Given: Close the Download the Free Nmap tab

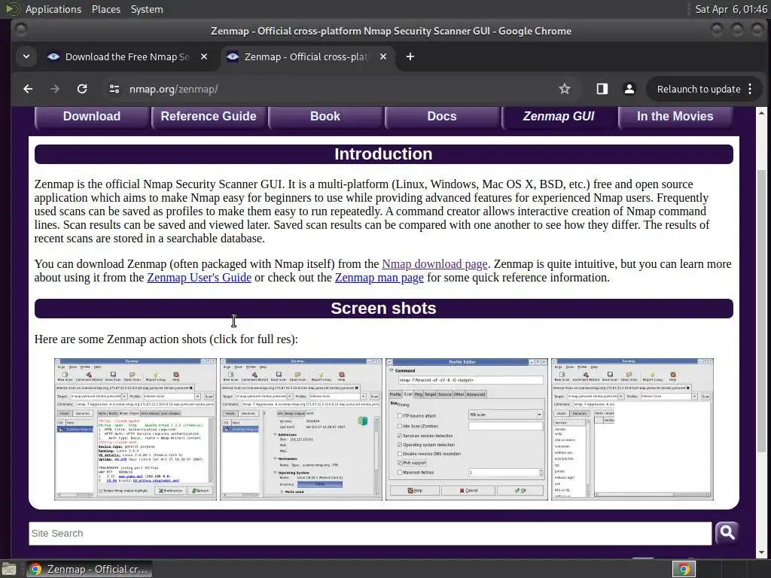Looking at the screenshot, I should (204, 56).
